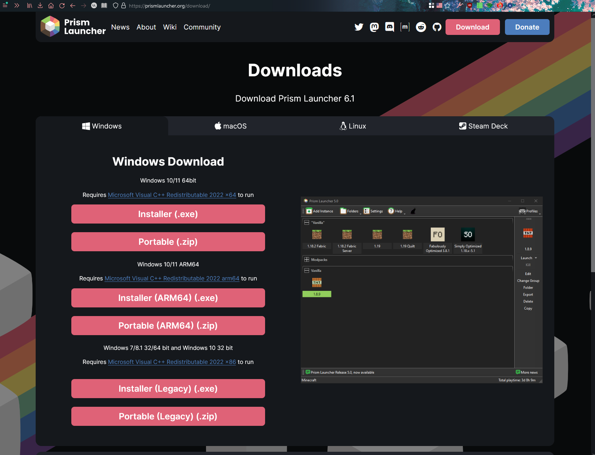Open the GitHub repository icon

(x=437, y=27)
